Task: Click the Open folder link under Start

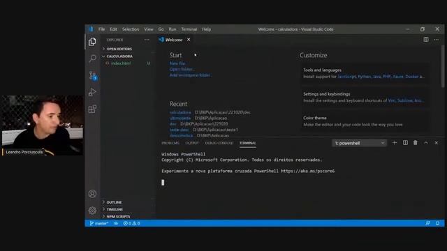Action: [x=182, y=70]
